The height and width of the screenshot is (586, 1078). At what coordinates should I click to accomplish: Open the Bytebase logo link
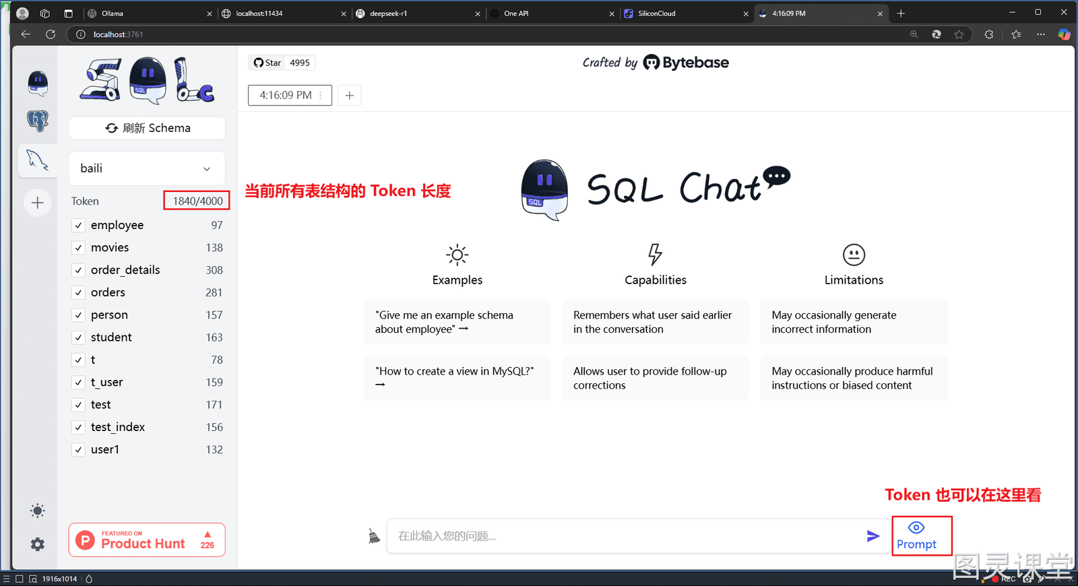686,63
